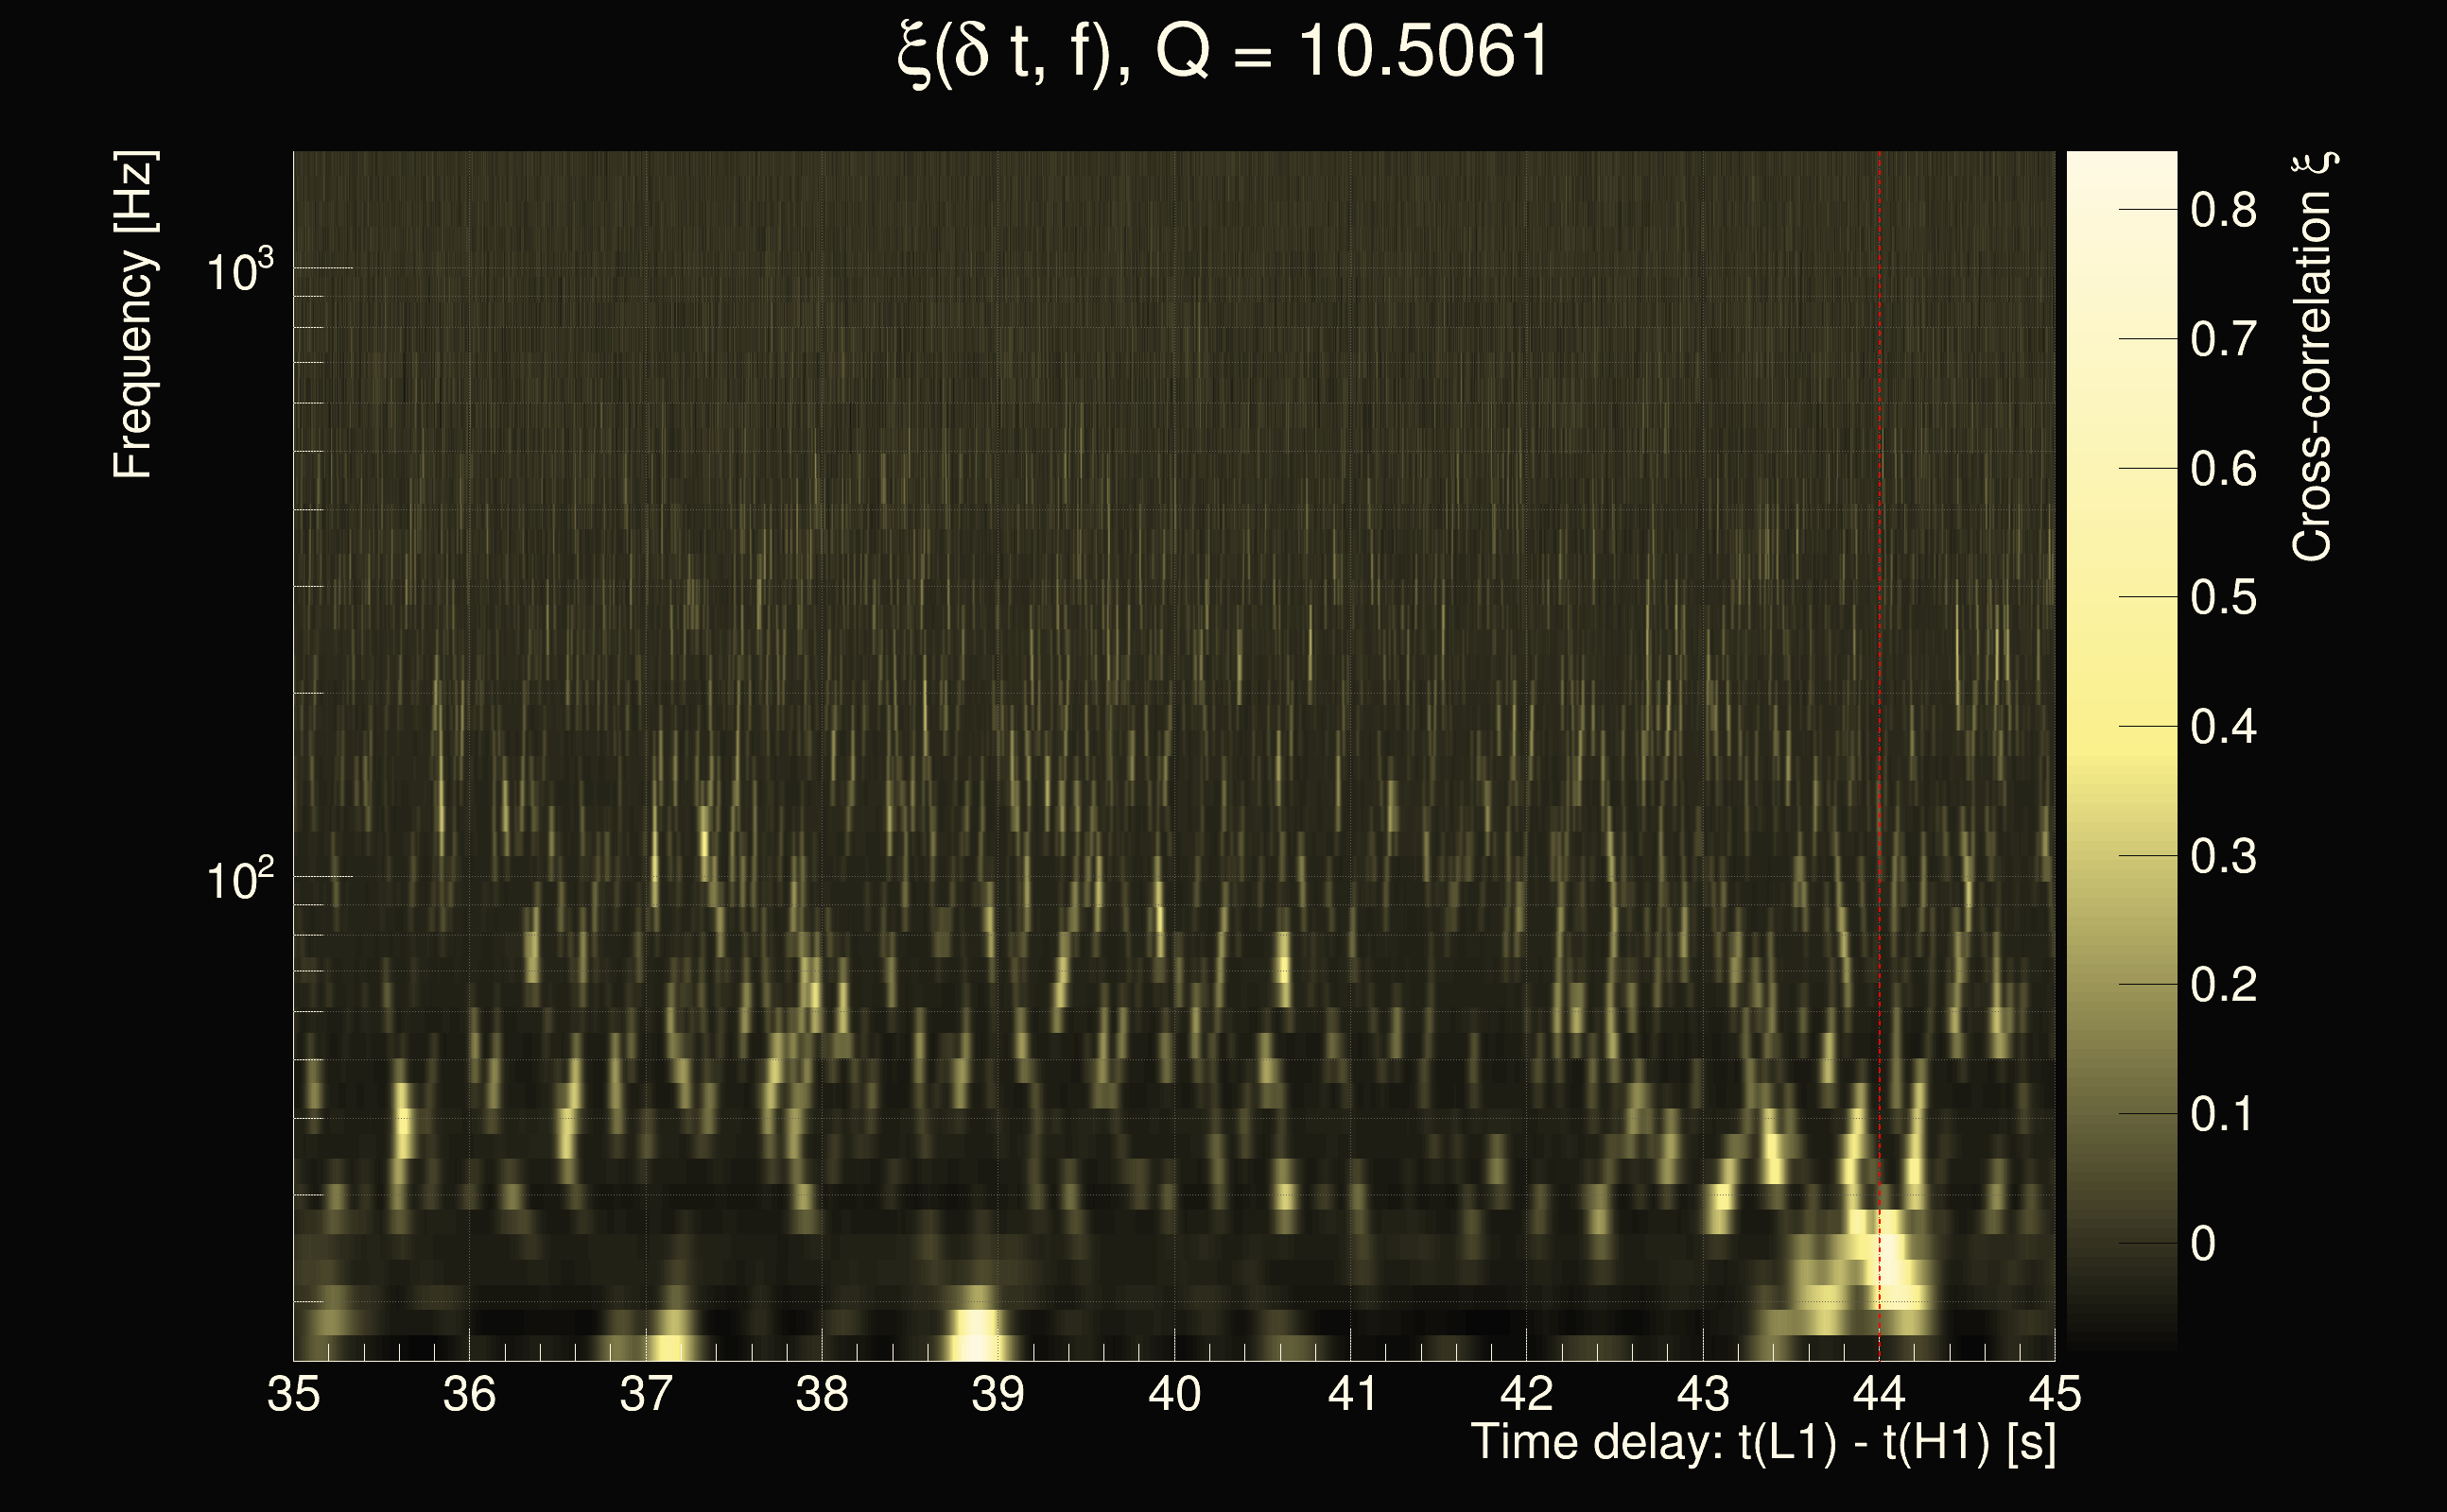Click the x-axis tick label 45

pyautogui.click(x=2055, y=1394)
